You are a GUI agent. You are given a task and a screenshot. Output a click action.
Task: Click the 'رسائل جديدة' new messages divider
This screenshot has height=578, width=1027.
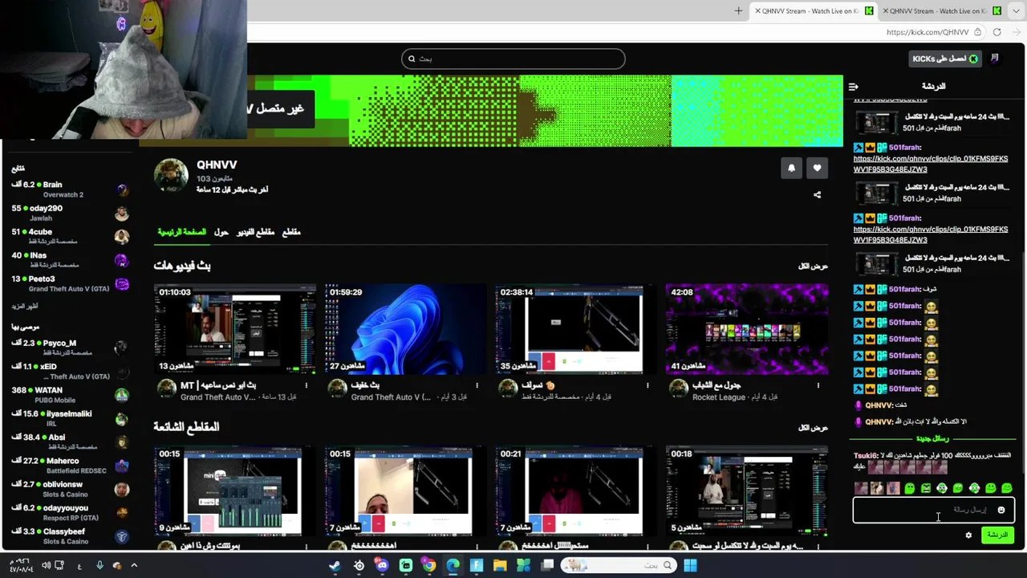coord(932,439)
